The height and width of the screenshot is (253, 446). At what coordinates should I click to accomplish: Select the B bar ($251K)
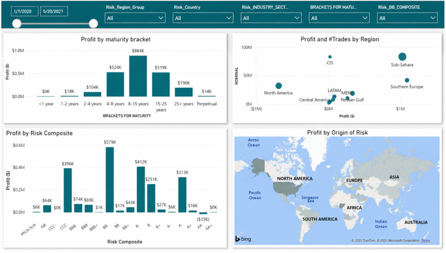click(x=151, y=198)
